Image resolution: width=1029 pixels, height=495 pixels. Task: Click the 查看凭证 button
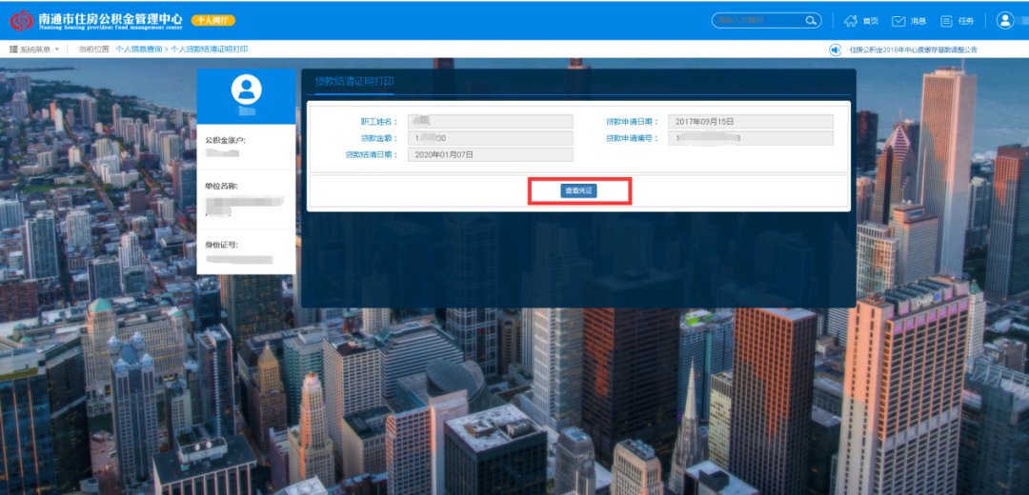point(578,191)
